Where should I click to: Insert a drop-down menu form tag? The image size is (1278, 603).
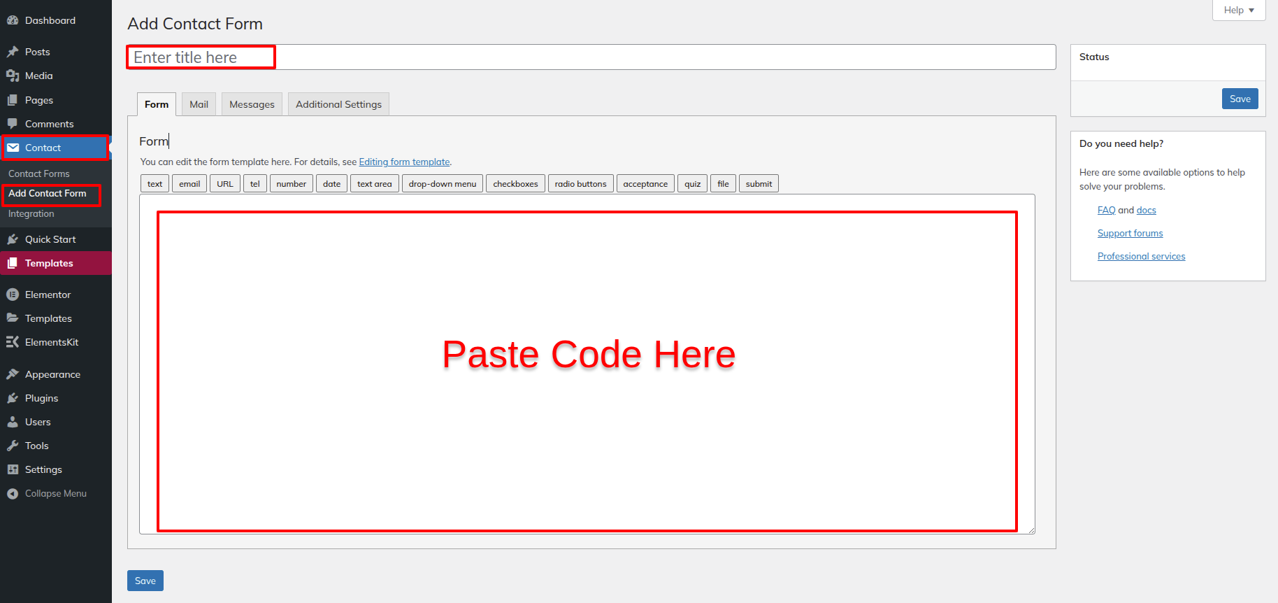tap(442, 184)
